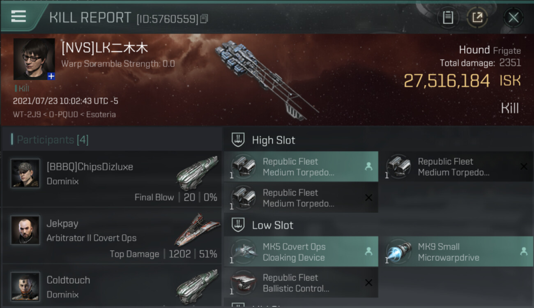
Task: Open Jekpay participant entry
Action: [112, 236]
